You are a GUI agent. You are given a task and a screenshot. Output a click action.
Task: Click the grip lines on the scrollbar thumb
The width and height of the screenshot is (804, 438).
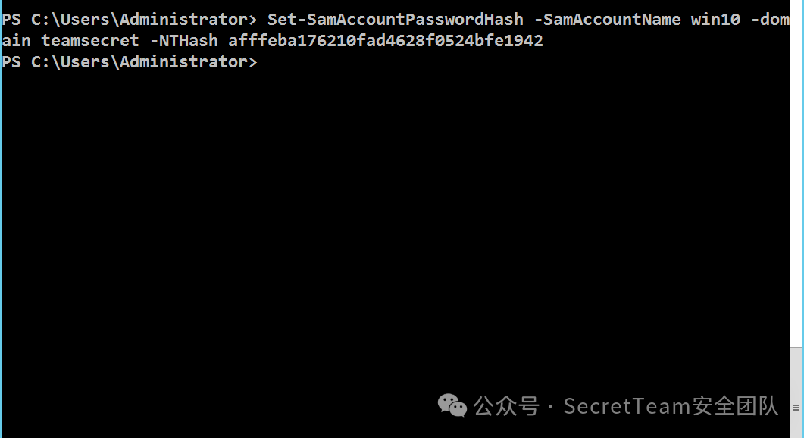tap(796, 408)
